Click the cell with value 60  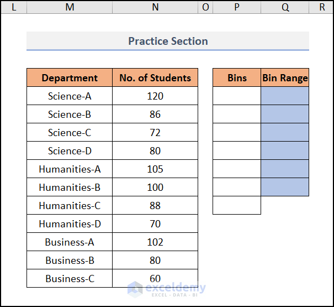pos(155,279)
